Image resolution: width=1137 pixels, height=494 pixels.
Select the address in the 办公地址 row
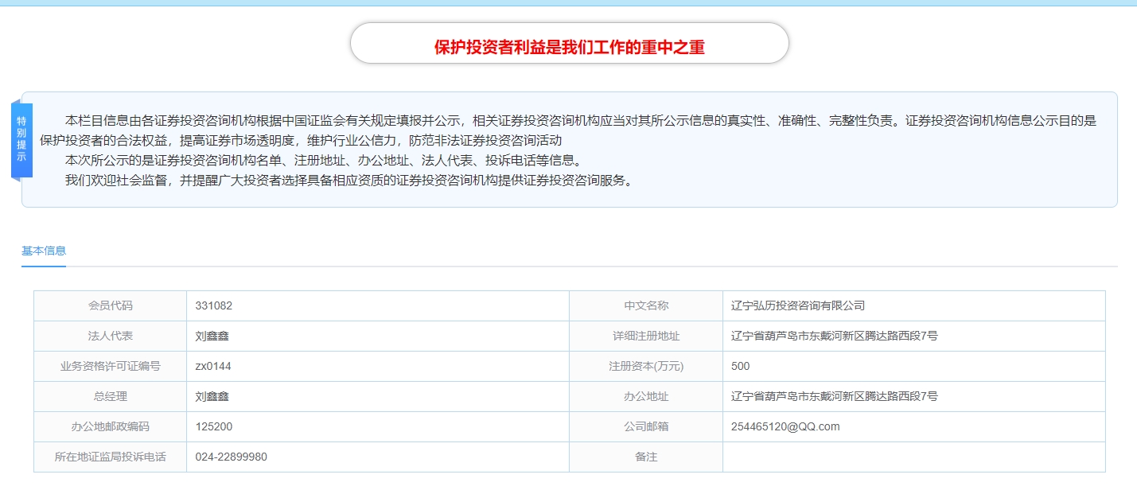tap(835, 396)
